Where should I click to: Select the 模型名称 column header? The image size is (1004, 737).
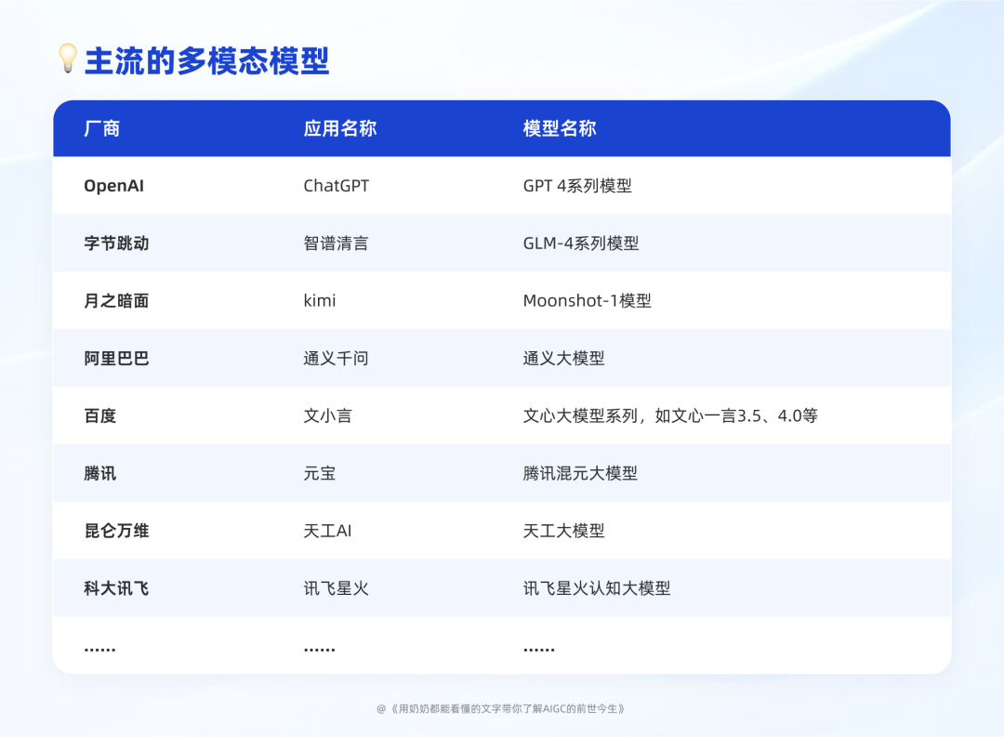pos(560,128)
